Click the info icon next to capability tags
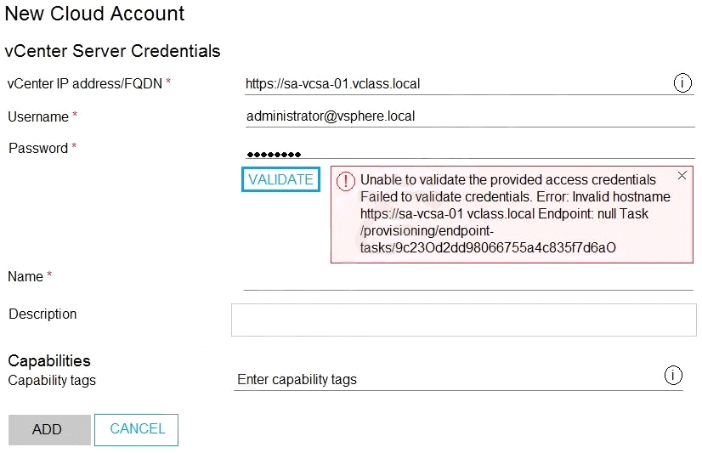 click(672, 376)
